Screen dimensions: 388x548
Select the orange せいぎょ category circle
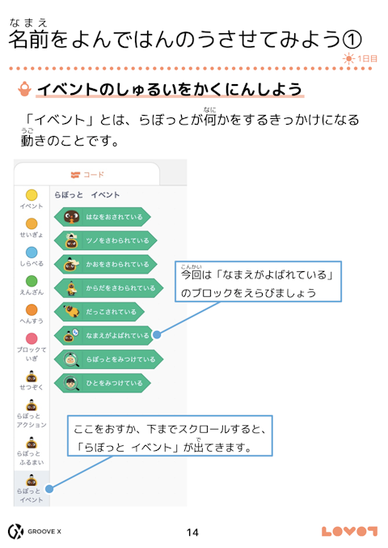(32, 223)
